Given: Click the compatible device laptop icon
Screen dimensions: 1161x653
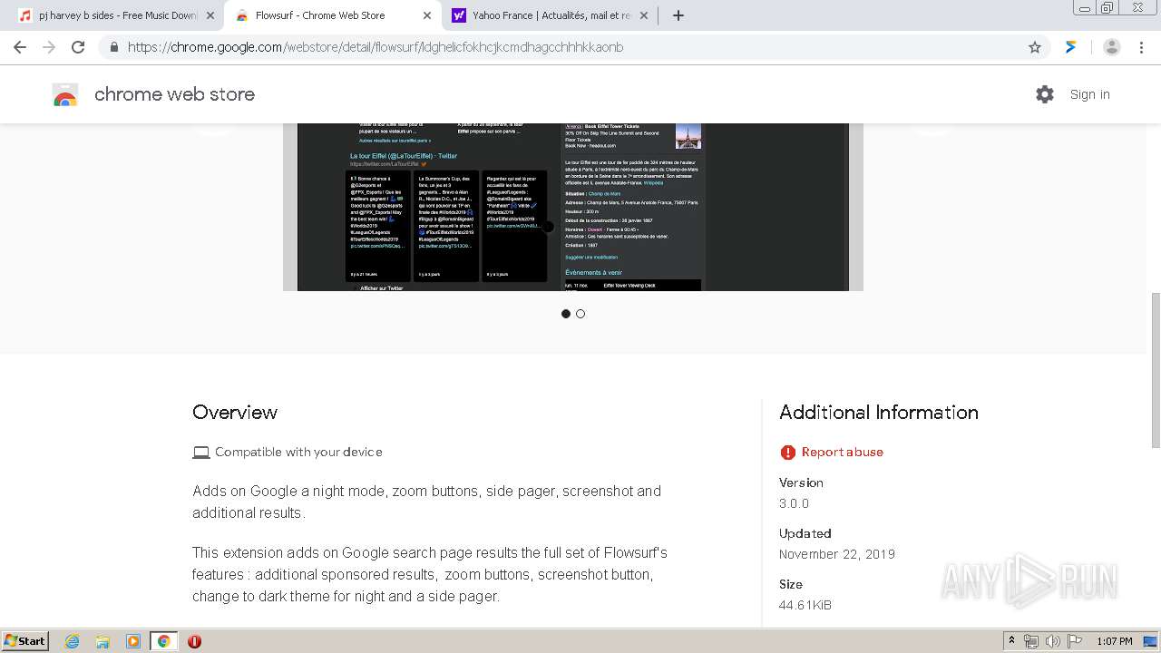Looking at the screenshot, I should click(201, 452).
